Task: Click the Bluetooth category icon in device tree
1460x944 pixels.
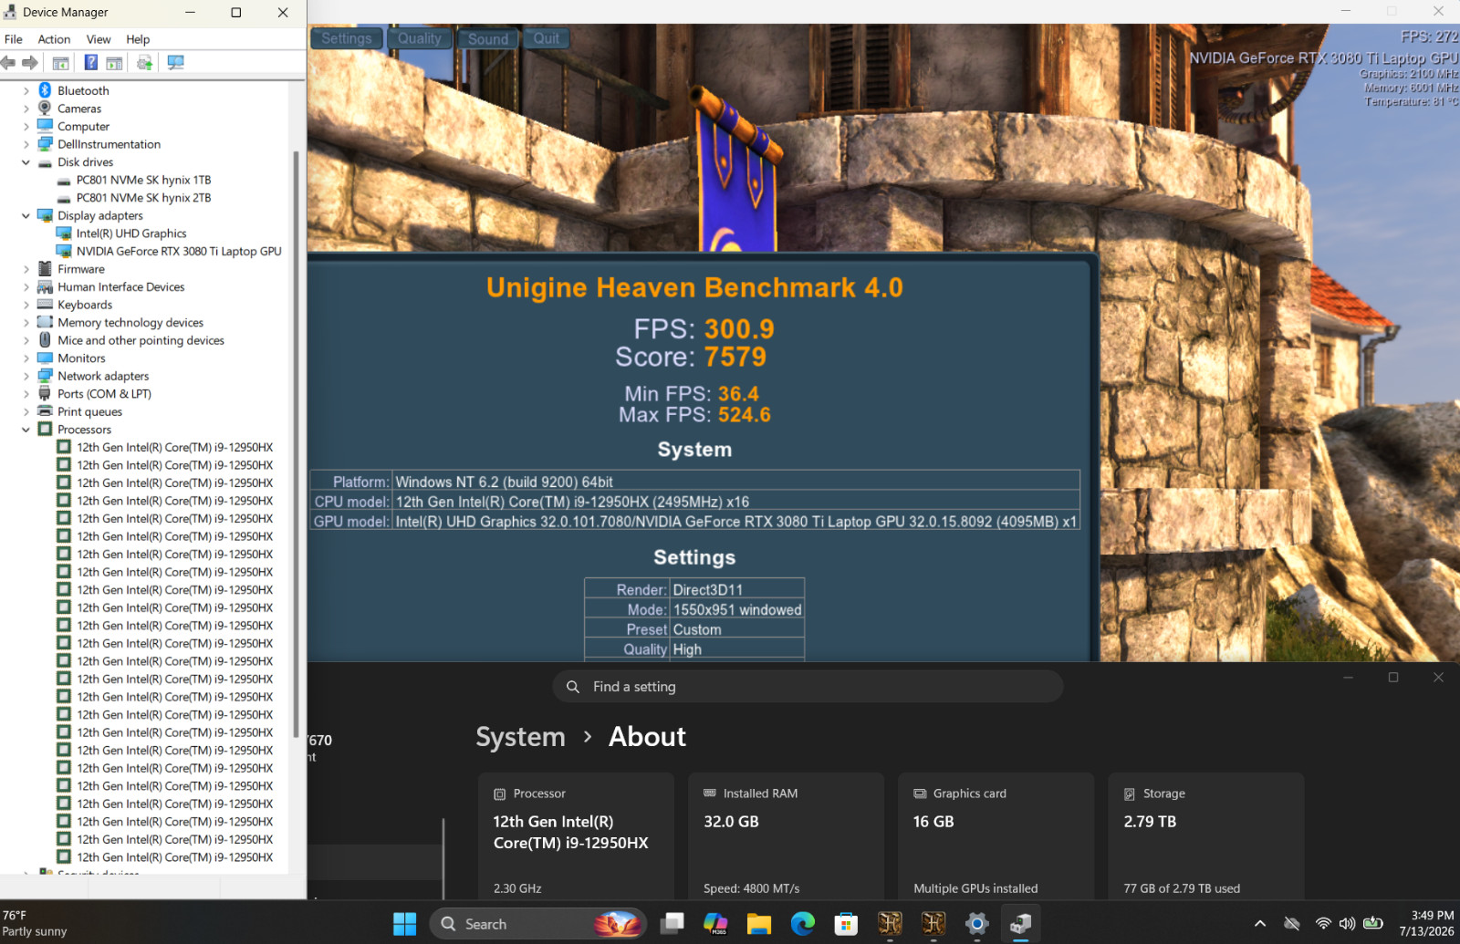Action: point(45,90)
